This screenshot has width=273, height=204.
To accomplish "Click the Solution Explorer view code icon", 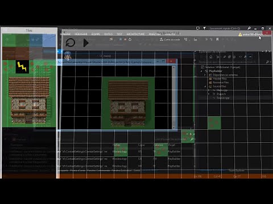I will [x=241, y=57].
